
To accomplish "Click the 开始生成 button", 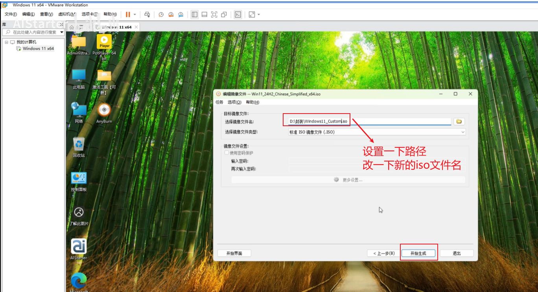I will tap(418, 253).
